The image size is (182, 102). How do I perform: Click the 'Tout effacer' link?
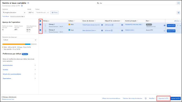6,17
